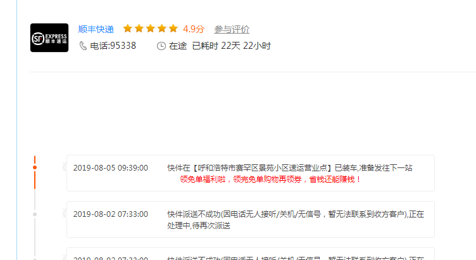Click the 4.9分 rating score
The width and height of the screenshot is (476, 260).
coord(194,29)
